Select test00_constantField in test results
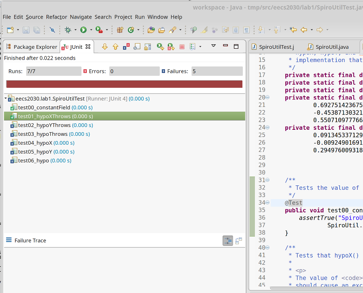 (51, 108)
